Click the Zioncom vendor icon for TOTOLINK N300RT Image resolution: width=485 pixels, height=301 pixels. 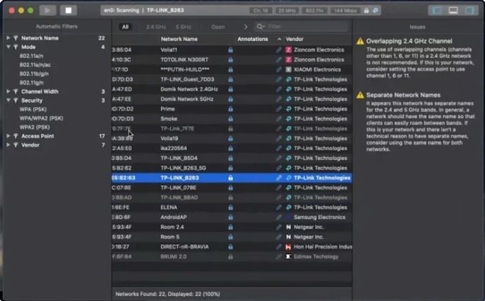288,59
